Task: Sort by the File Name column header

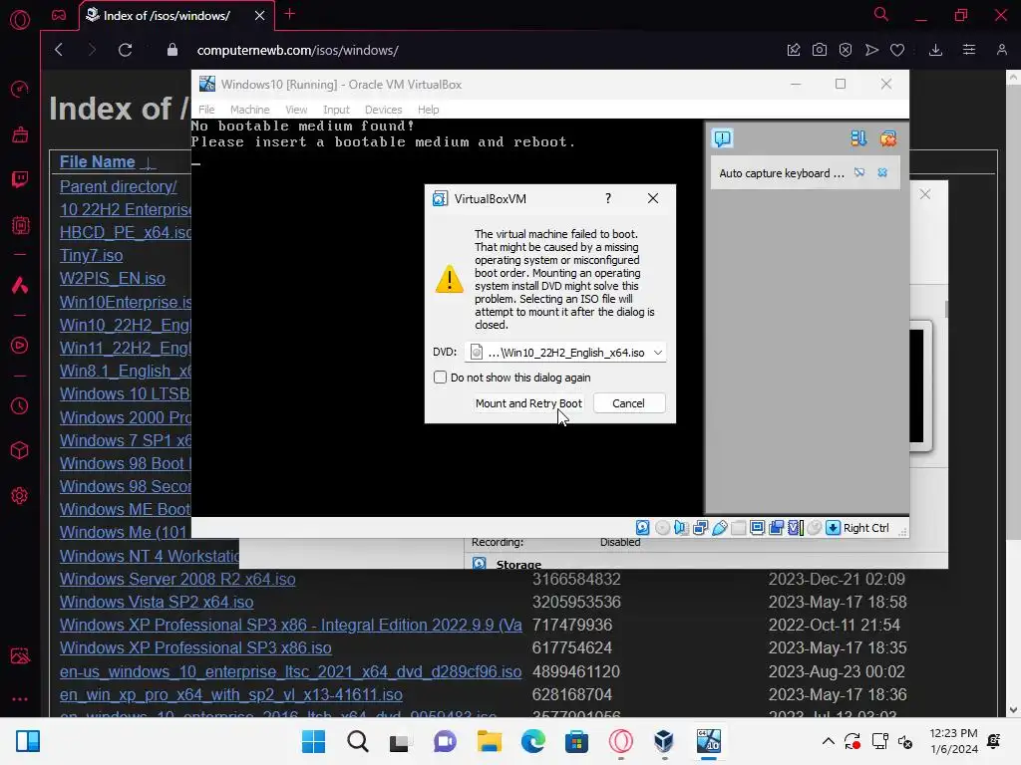Action: pos(98,162)
